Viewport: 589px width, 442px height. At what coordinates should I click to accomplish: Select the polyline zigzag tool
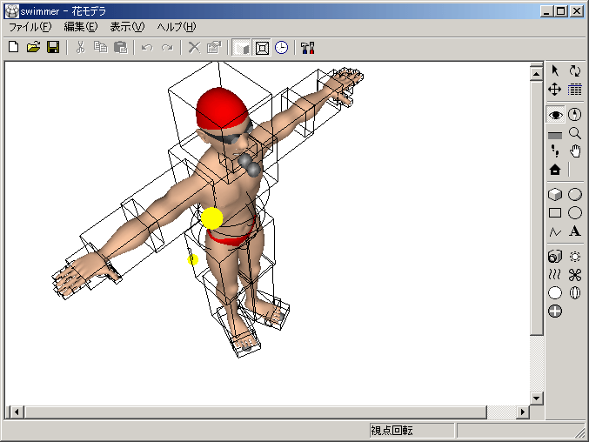click(x=555, y=231)
